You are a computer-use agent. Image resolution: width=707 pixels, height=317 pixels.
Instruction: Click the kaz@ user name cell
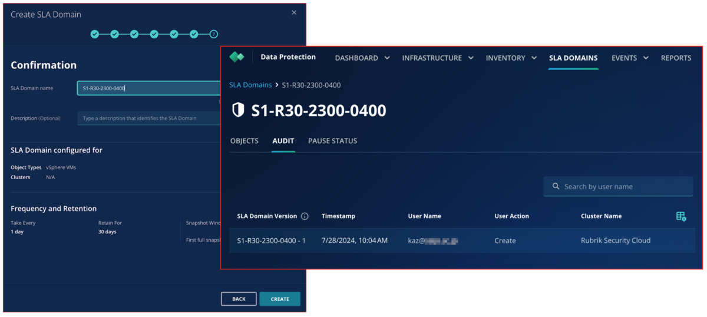433,240
